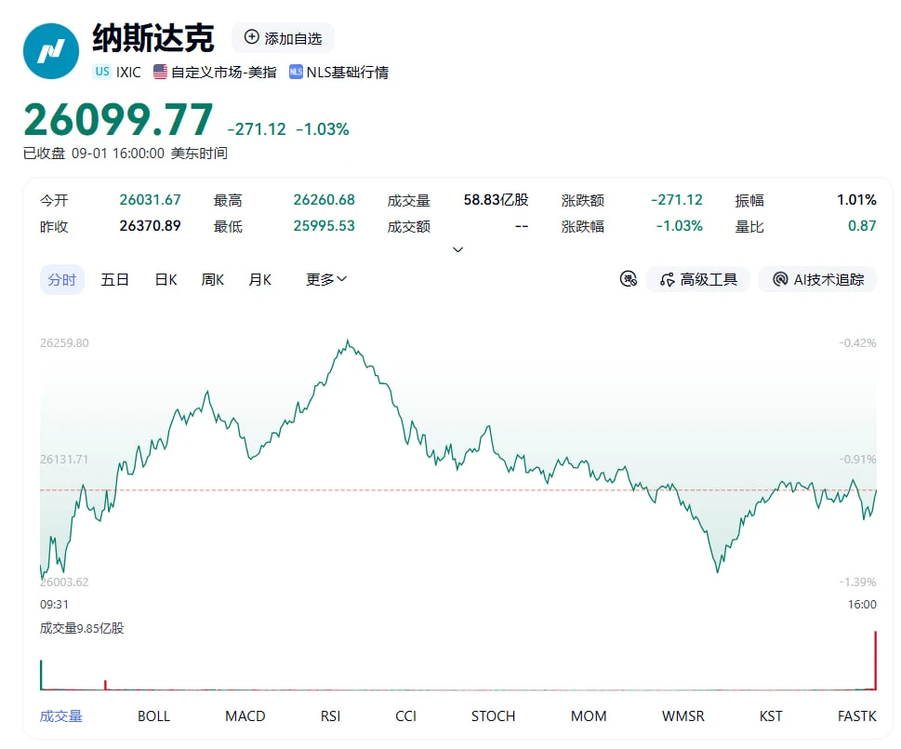Click the NLS badge icon
The width and height of the screenshot is (901, 749).
[x=296, y=72]
